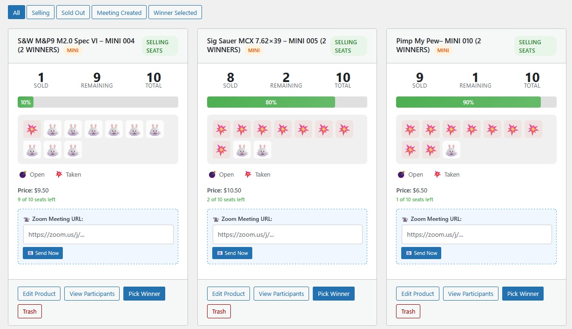Open the Winner Selected filter tab
This screenshot has width=572, height=329.
pyautogui.click(x=175, y=12)
